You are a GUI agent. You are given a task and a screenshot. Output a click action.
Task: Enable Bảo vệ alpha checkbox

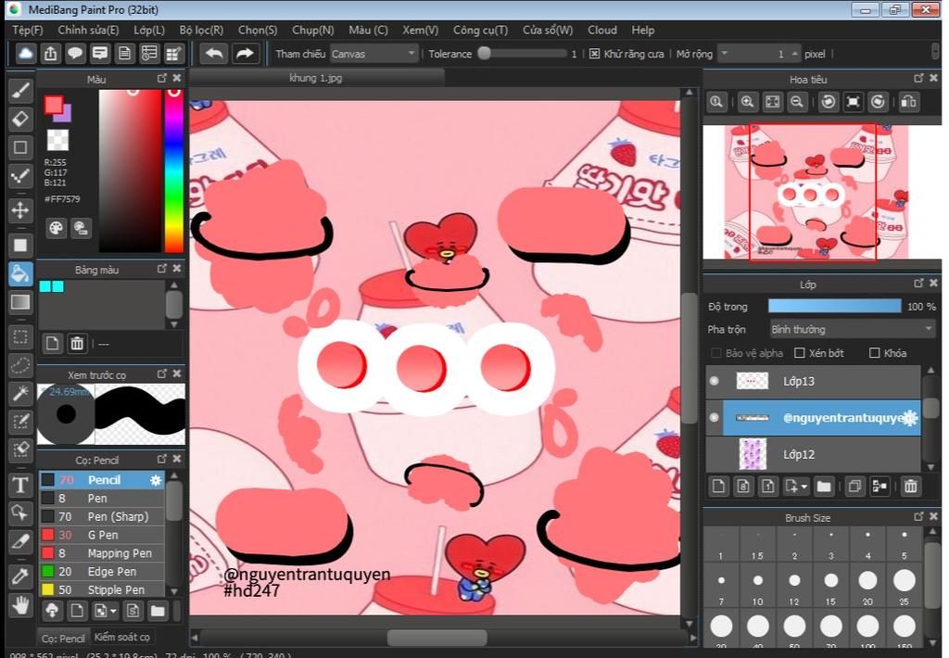(x=715, y=353)
